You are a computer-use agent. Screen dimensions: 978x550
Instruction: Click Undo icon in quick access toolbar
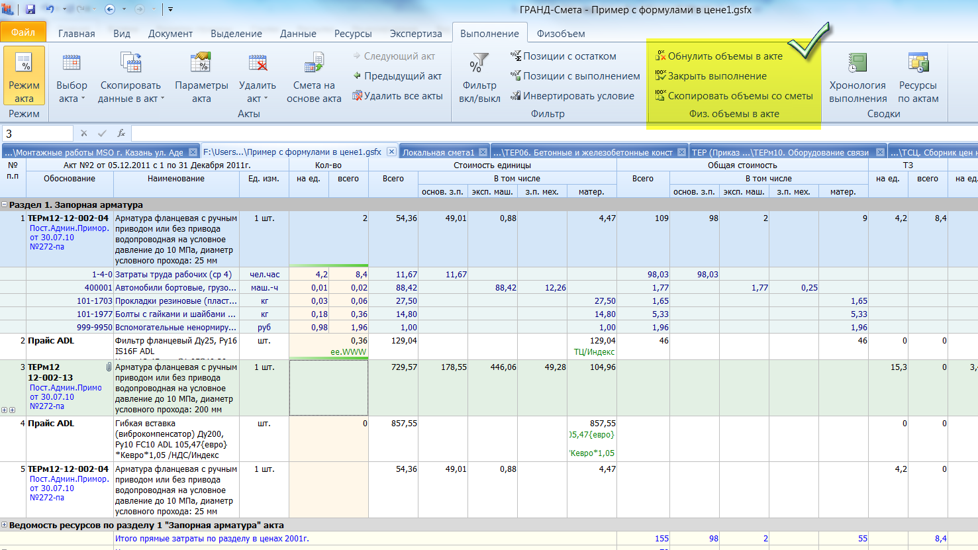tap(50, 9)
